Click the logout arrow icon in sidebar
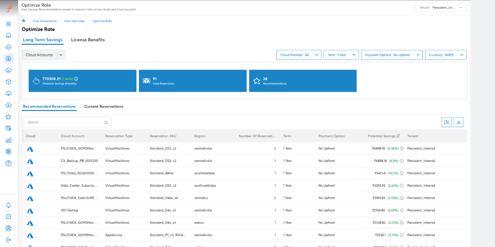 [8, 240]
